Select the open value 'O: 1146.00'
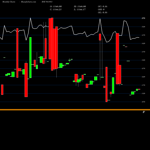The width and height of the screenshot is (150, 150). coord(56,7)
